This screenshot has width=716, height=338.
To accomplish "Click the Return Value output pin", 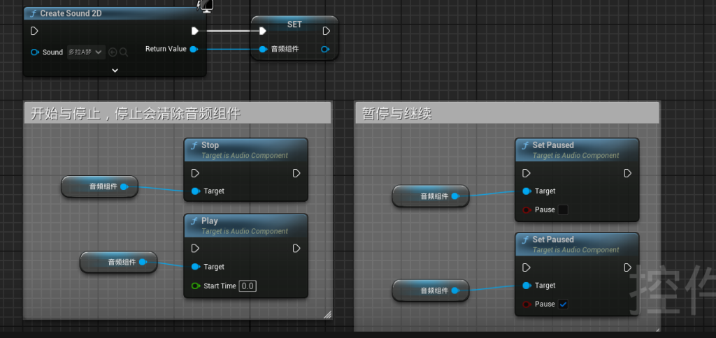I will point(194,49).
